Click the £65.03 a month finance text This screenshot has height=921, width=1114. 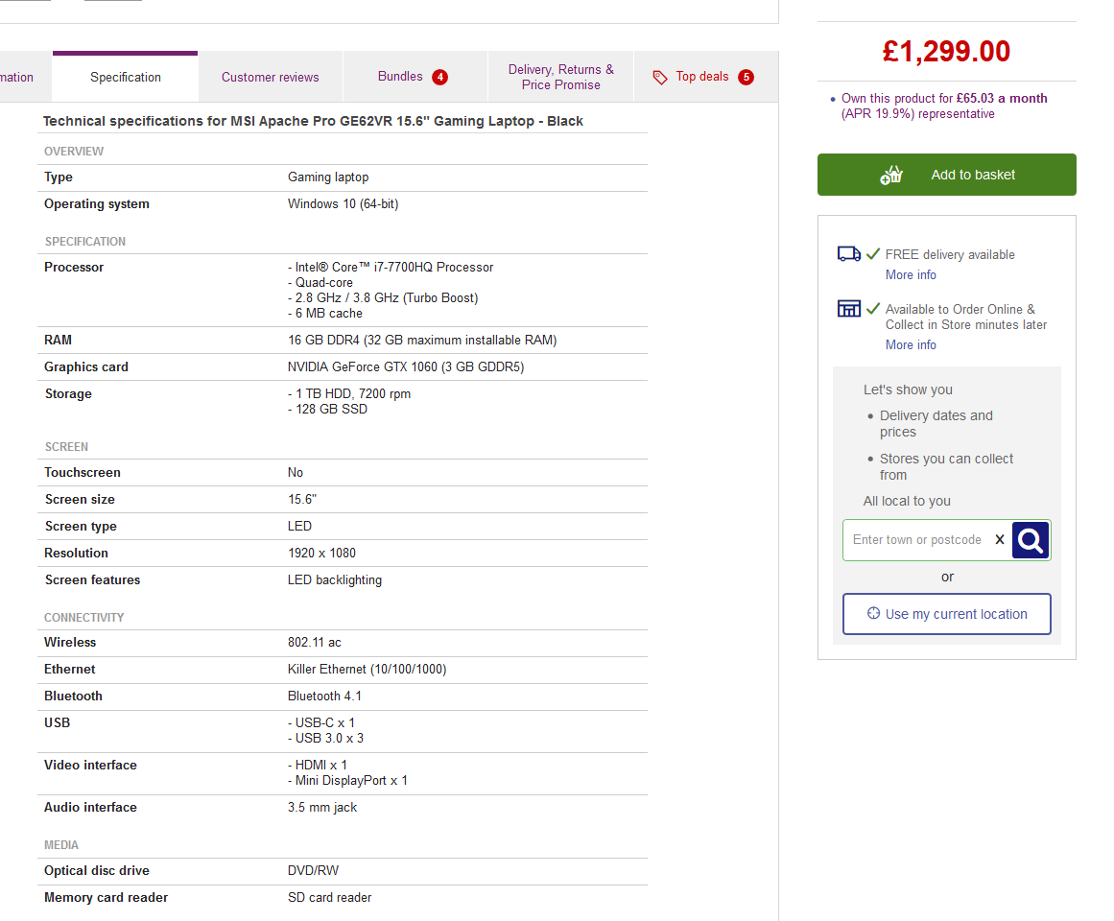pos(1002,98)
